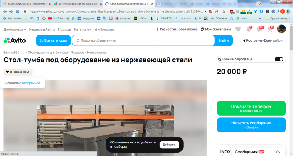Open the address bar dropdown arrow
Image resolution: width=293 pixels, height=156 pixels.
point(206,11)
